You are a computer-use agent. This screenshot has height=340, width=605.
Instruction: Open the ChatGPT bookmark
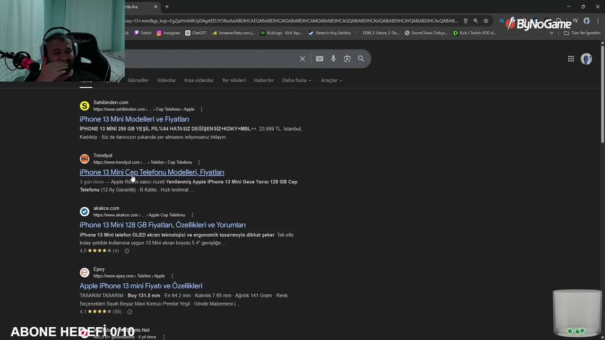tap(196, 33)
